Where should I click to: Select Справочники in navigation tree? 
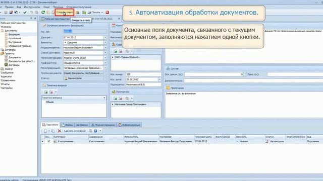coord(8,80)
